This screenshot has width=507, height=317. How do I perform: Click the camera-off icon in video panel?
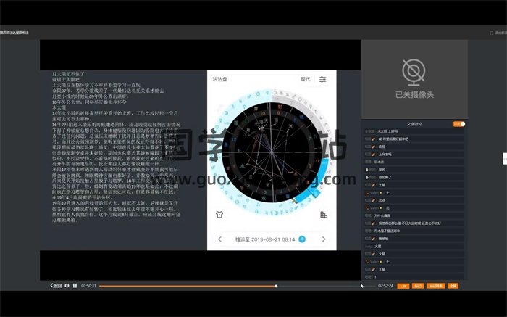(x=414, y=71)
